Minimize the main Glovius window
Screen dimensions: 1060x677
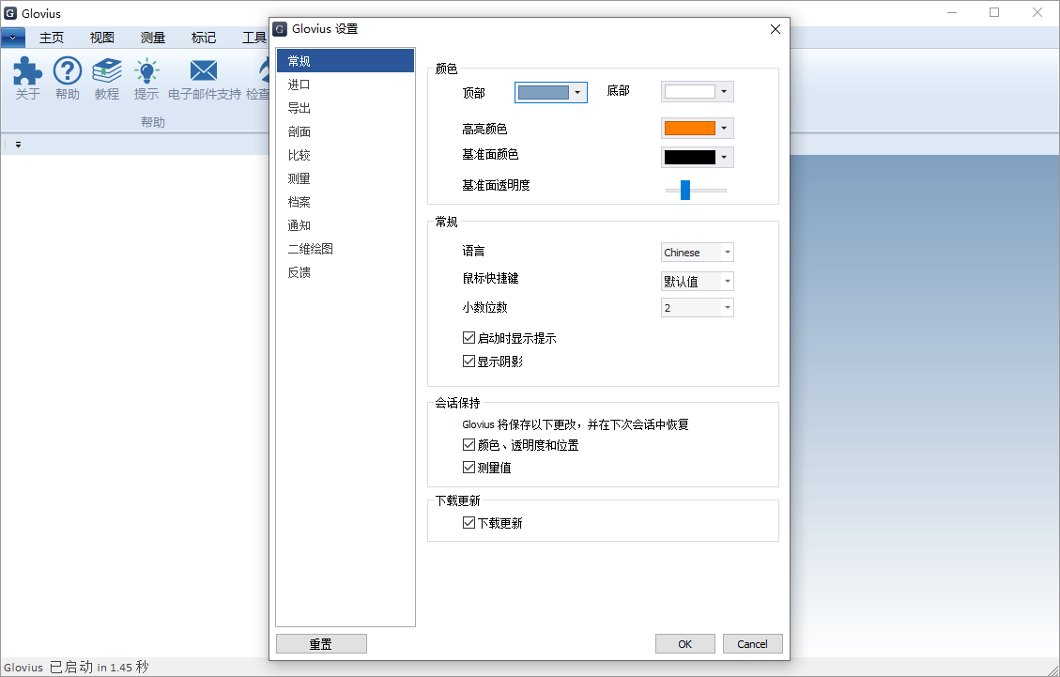point(952,12)
